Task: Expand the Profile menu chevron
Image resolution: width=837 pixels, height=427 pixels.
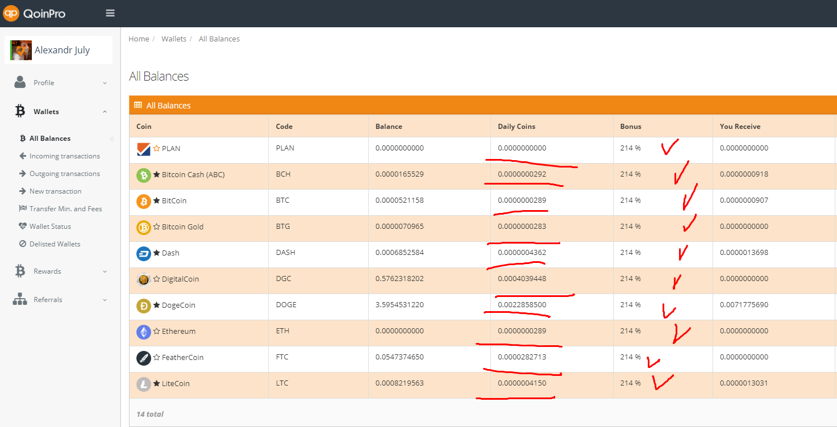Action: 105,83
